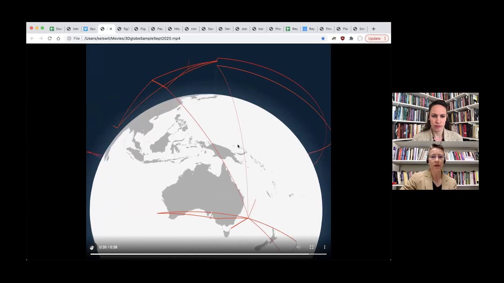The width and height of the screenshot is (504, 283).
Task: Switch to the 'Vera' tab
Action: click(x=225, y=29)
